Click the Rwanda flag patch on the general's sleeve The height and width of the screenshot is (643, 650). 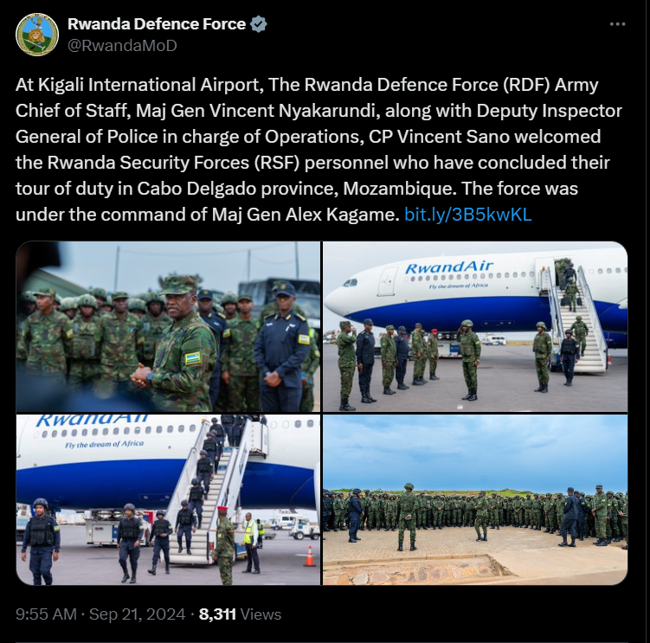[193, 357]
